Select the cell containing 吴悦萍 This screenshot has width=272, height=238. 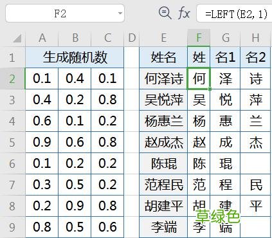pos(163,100)
